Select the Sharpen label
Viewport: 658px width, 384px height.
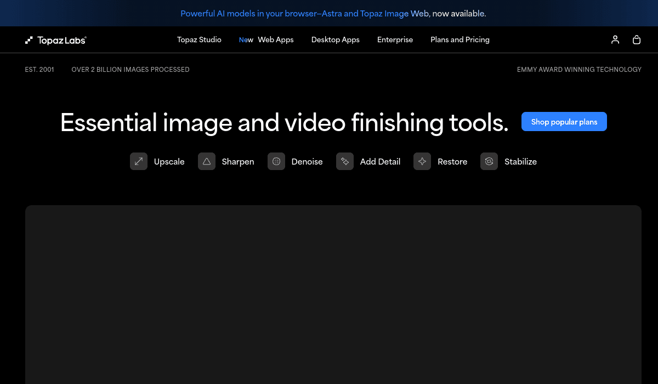click(x=238, y=161)
